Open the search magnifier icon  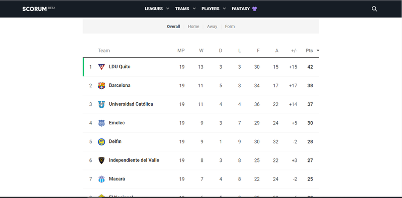click(x=374, y=9)
